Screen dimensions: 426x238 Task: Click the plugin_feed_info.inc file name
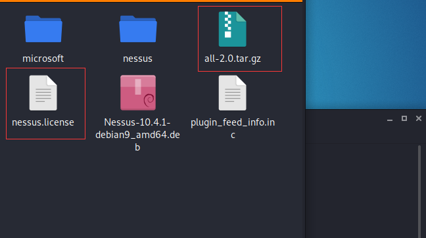(x=233, y=128)
